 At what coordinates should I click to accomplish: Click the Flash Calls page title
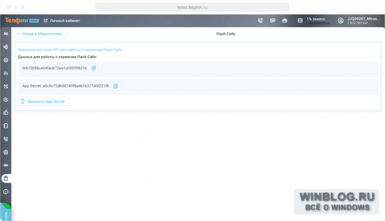tap(226, 34)
